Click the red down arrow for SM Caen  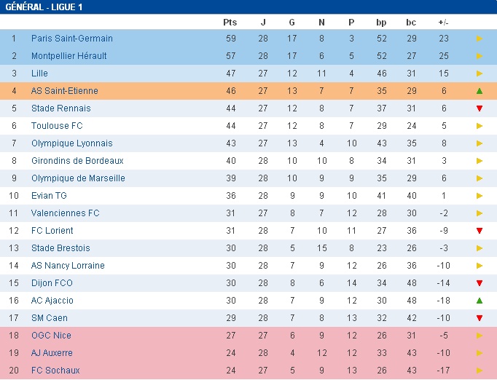pyautogui.click(x=480, y=318)
